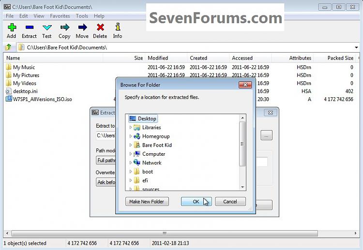Click the 7z icon in main title bar

tap(7, 7)
